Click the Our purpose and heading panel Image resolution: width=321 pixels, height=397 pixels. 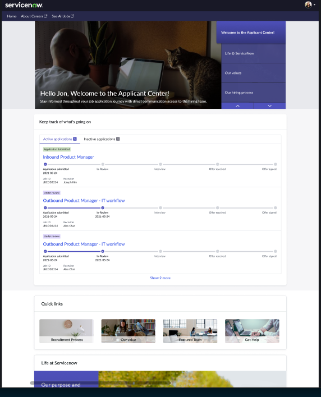66,379
